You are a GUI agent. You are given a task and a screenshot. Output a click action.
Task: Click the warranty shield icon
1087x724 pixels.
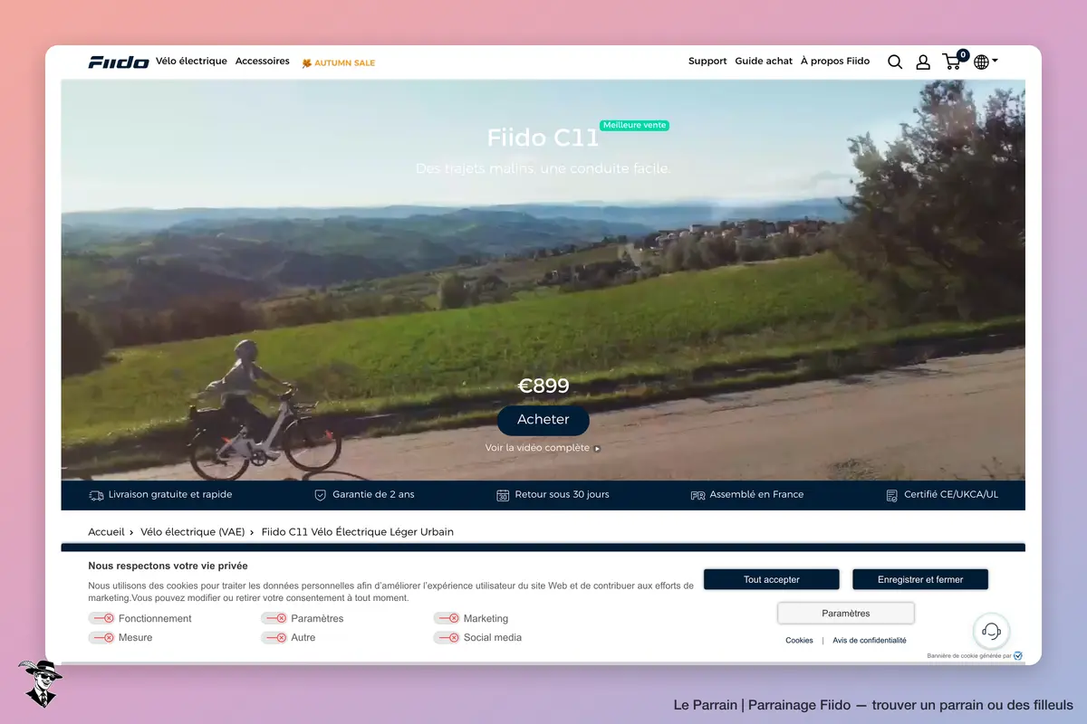pyautogui.click(x=320, y=495)
